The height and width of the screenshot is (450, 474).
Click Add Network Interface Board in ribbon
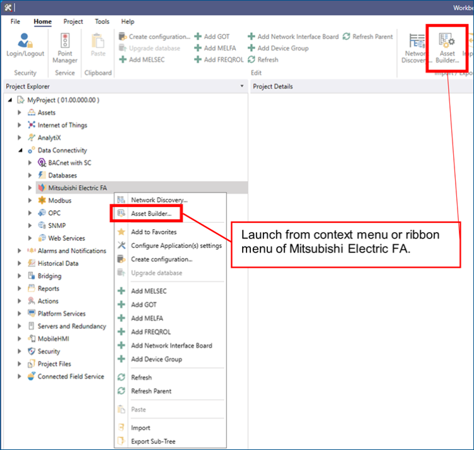tap(293, 37)
